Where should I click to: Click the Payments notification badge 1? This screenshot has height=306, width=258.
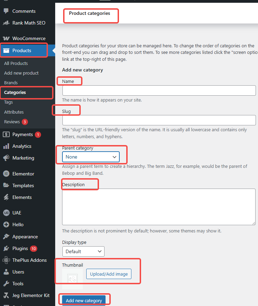click(x=38, y=134)
